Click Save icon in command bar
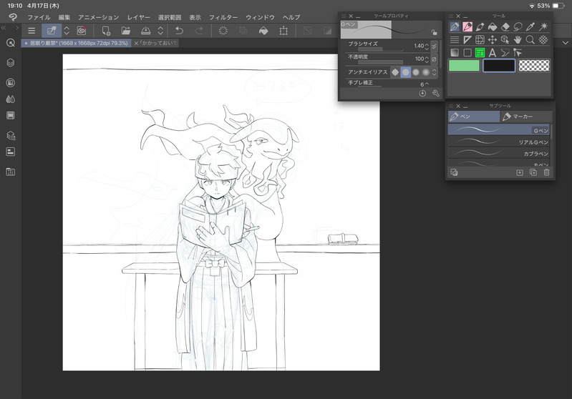 tap(145, 31)
